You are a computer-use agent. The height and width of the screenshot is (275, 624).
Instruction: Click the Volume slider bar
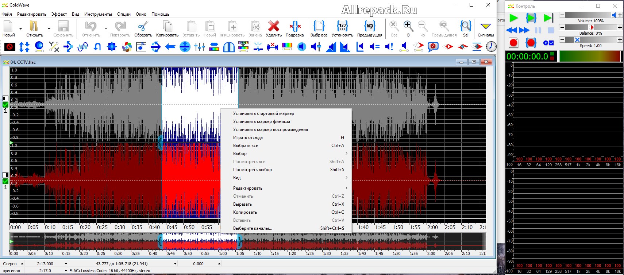[x=588, y=15]
